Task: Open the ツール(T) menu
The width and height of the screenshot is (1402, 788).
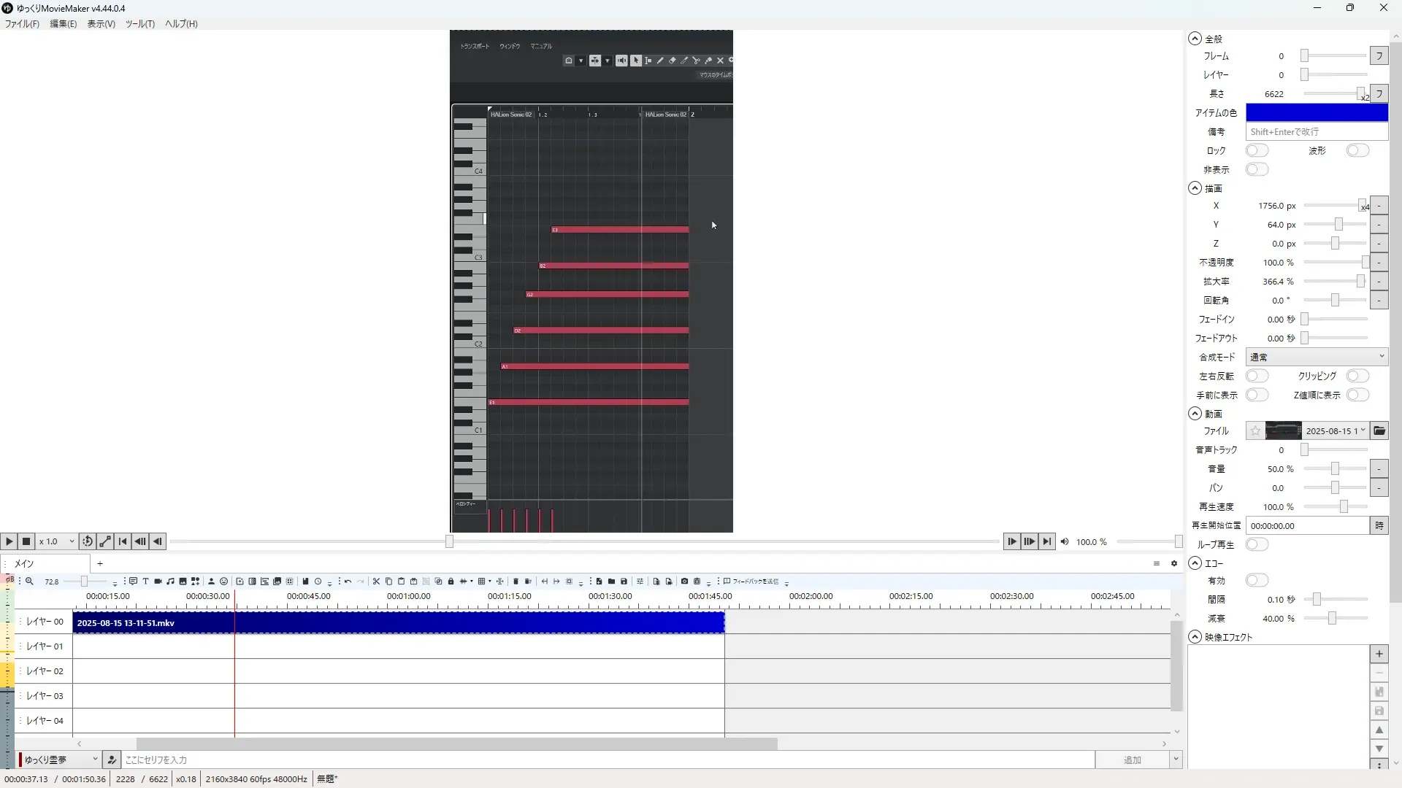Action: pyautogui.click(x=139, y=24)
